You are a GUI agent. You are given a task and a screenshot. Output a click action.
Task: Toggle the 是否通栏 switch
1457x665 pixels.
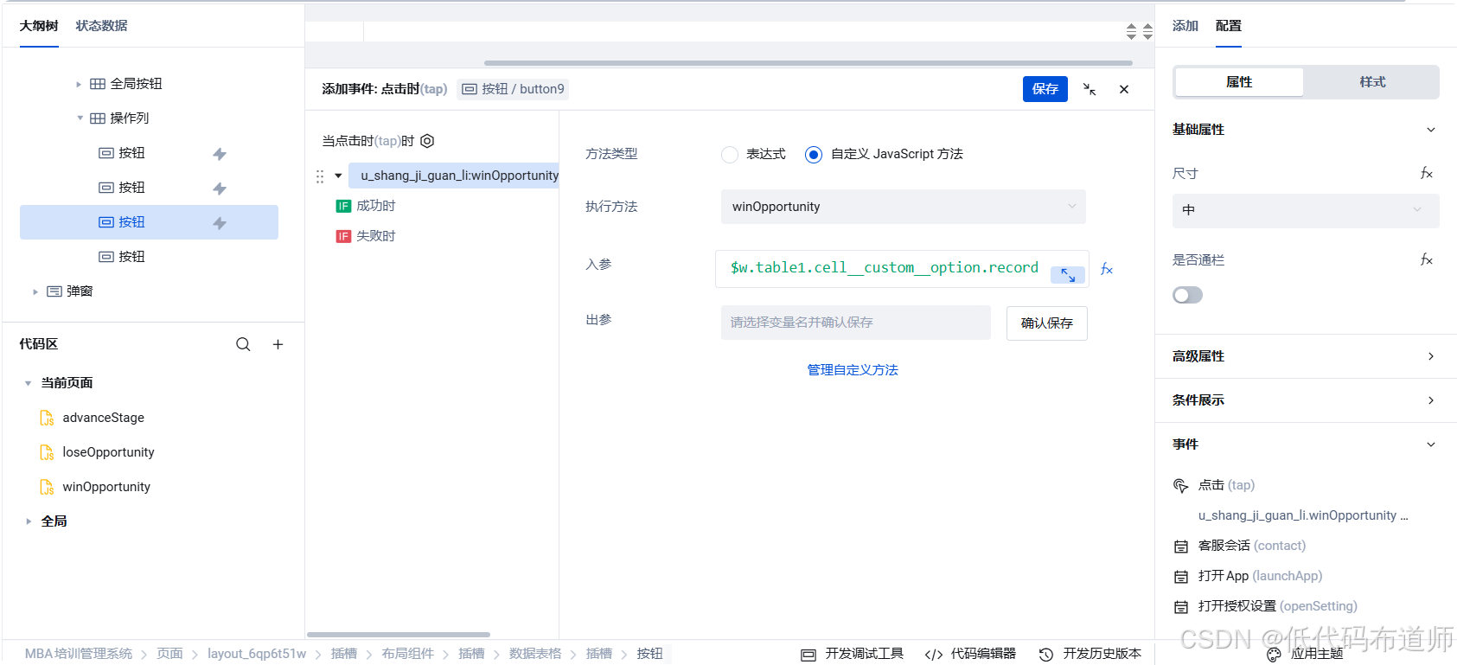point(1187,296)
